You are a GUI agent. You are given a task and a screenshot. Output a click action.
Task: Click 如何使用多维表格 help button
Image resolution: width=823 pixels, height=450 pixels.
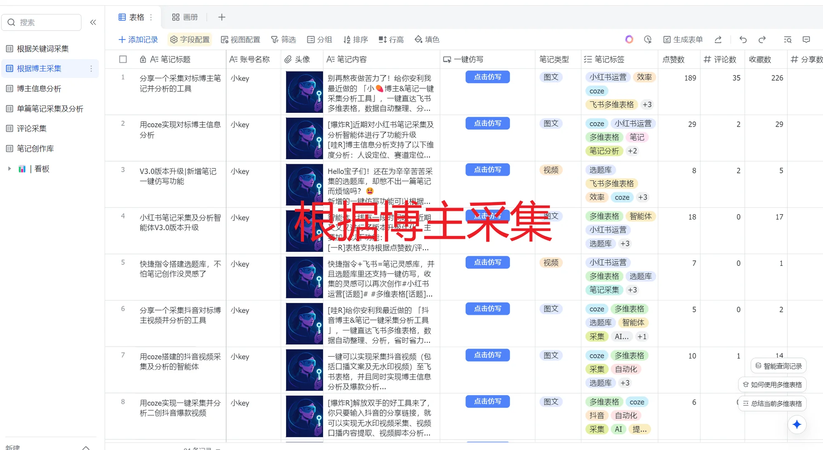coord(772,385)
